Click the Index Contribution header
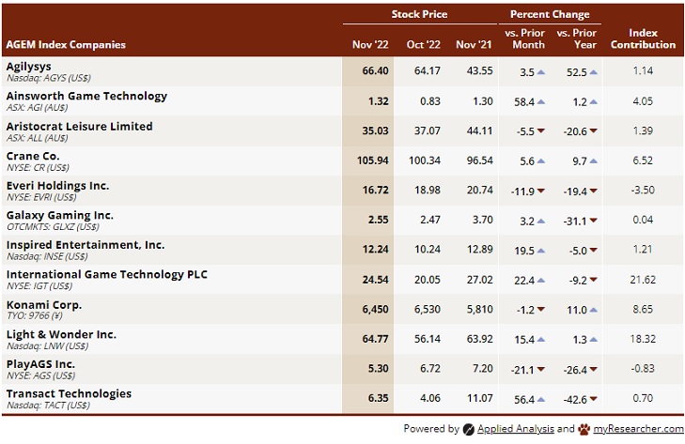This screenshot has width=685, height=444. (643, 38)
